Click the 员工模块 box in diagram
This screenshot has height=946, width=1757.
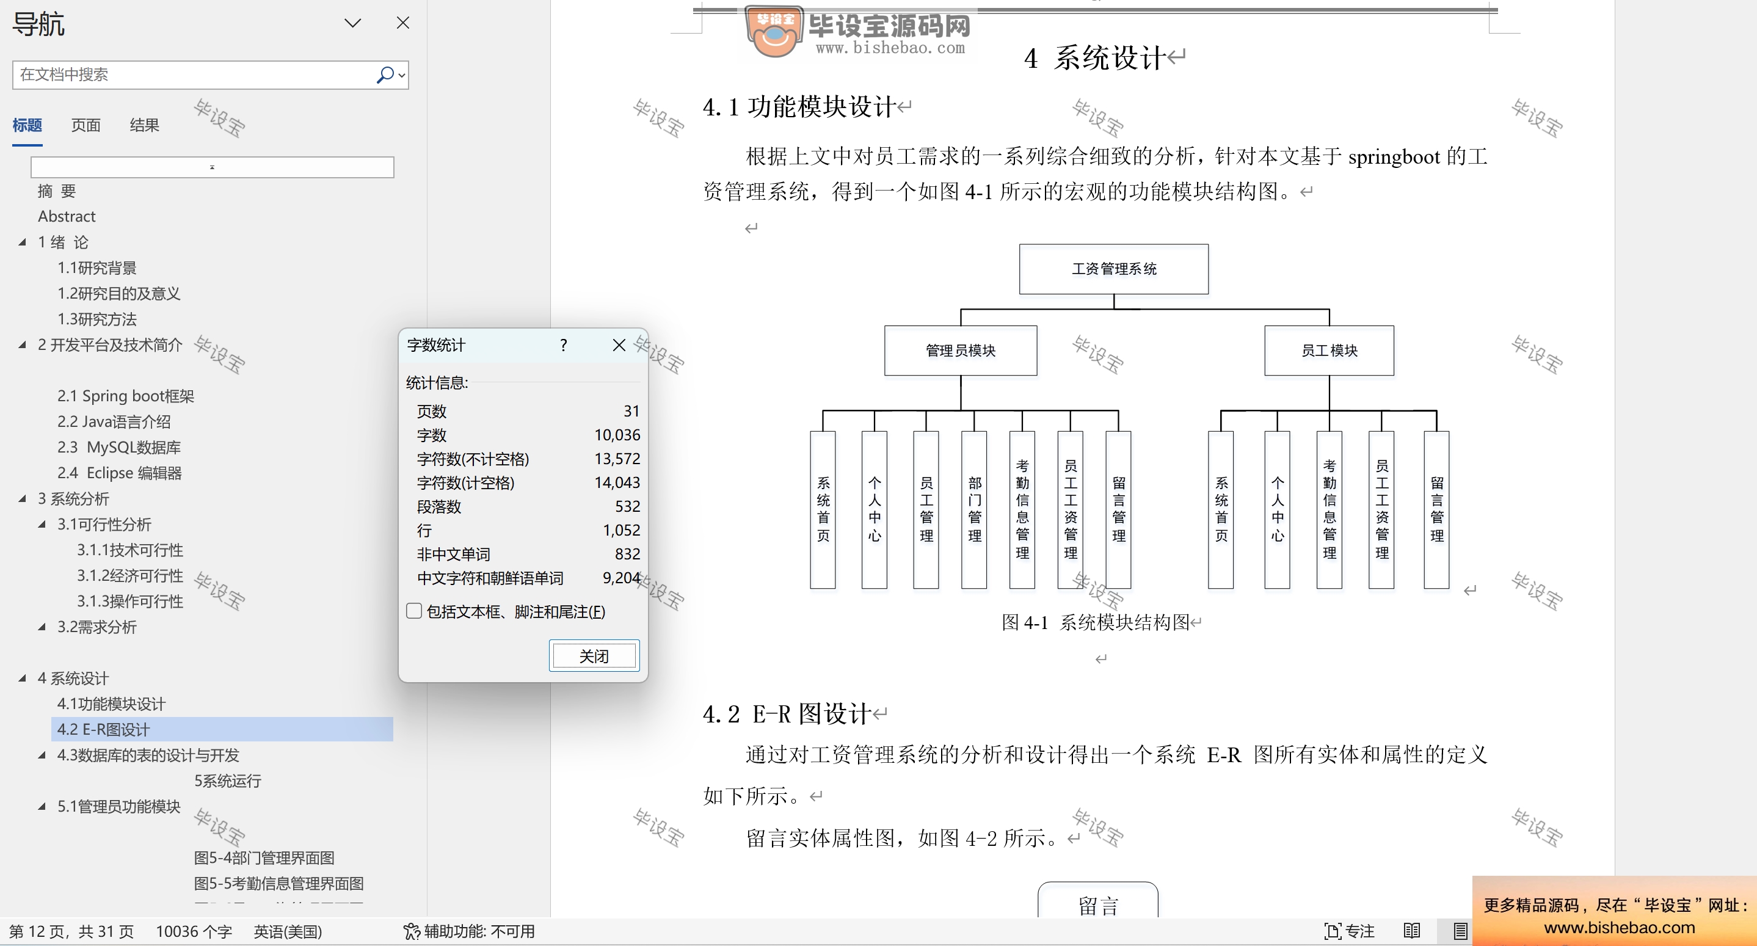click(1329, 351)
